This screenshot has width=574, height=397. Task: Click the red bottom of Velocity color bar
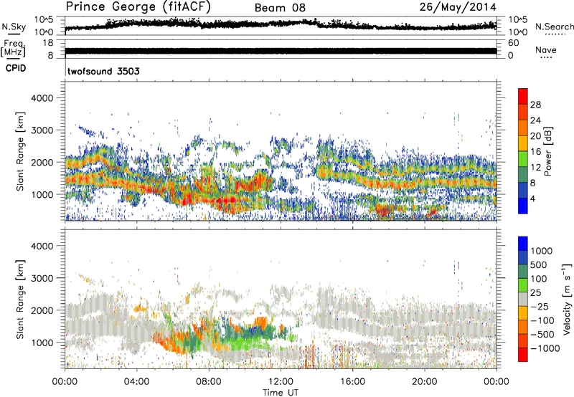523,355
